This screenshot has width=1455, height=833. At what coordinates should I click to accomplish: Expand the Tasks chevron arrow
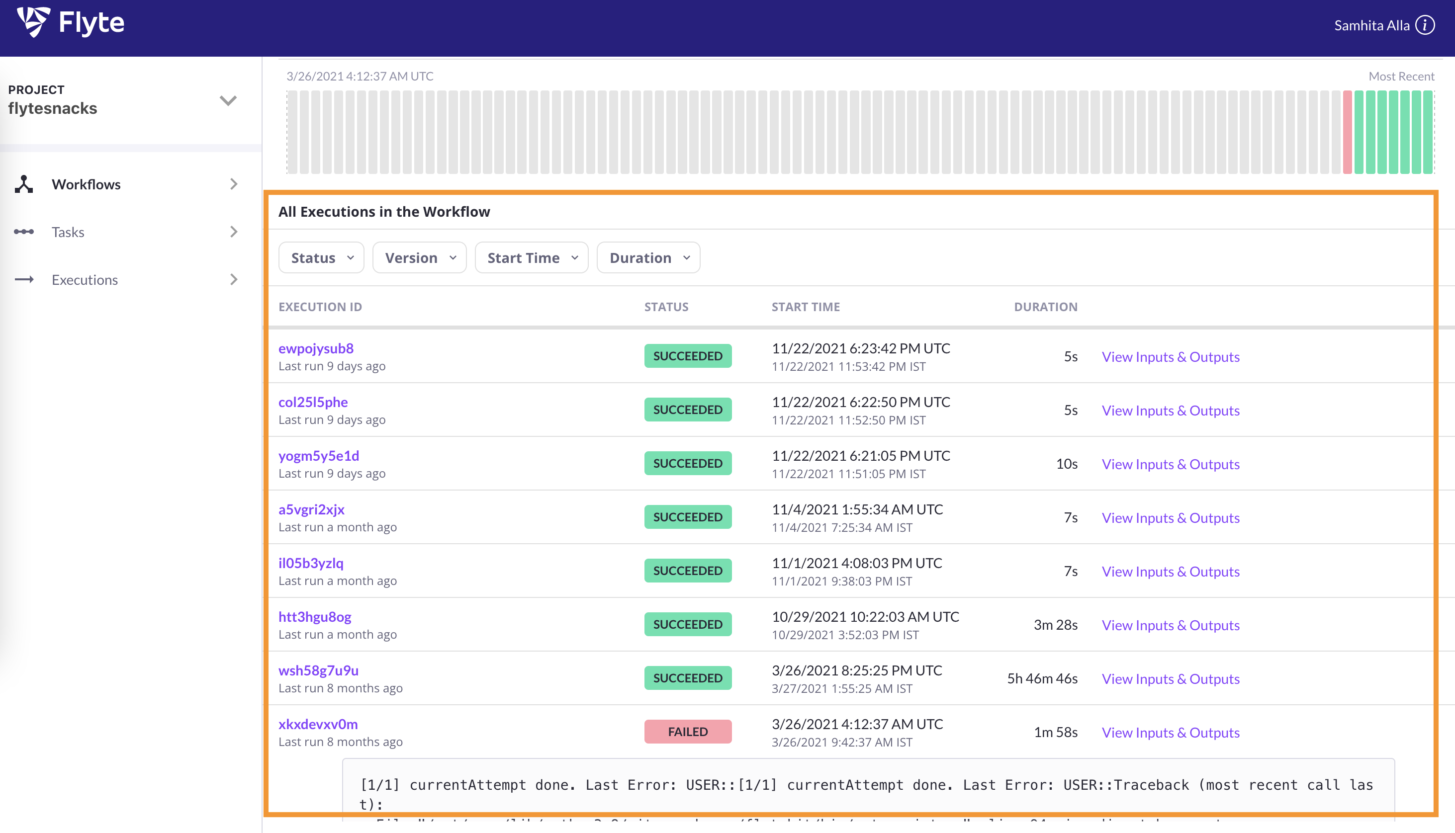(233, 232)
